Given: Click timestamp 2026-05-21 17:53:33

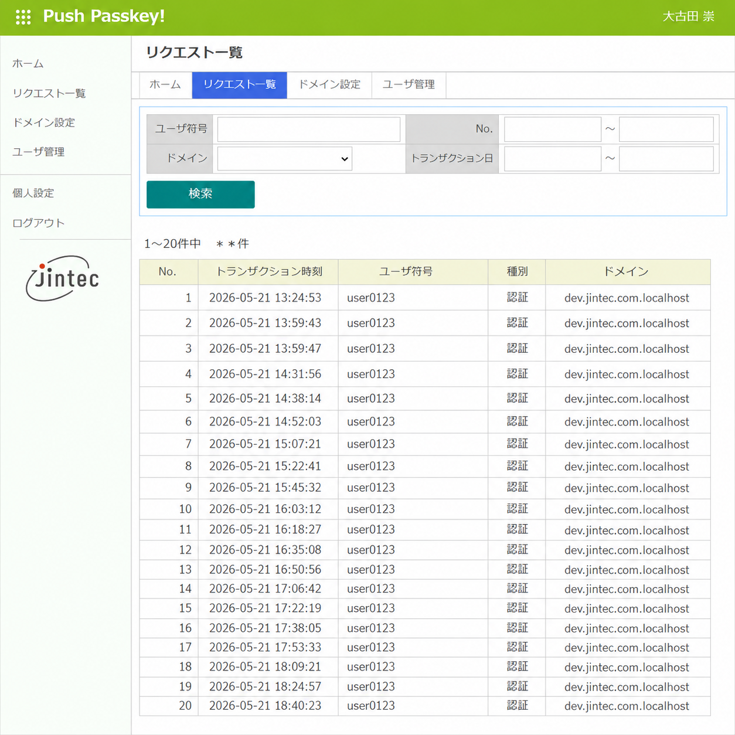Looking at the screenshot, I should [265, 647].
